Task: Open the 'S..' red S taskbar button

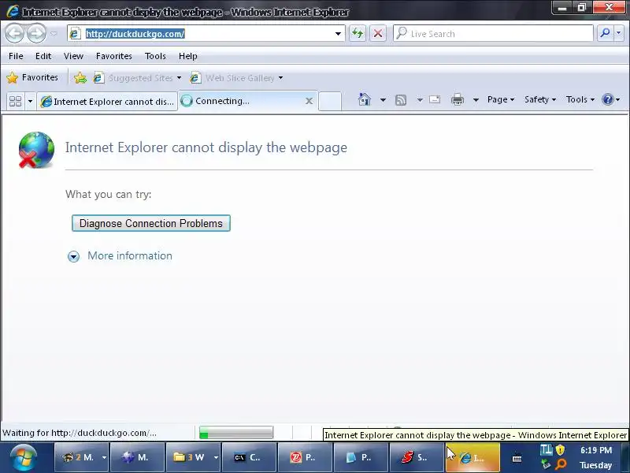Action: point(417,457)
